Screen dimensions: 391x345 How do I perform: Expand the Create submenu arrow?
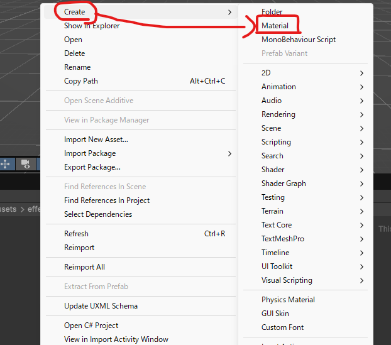tap(229, 12)
